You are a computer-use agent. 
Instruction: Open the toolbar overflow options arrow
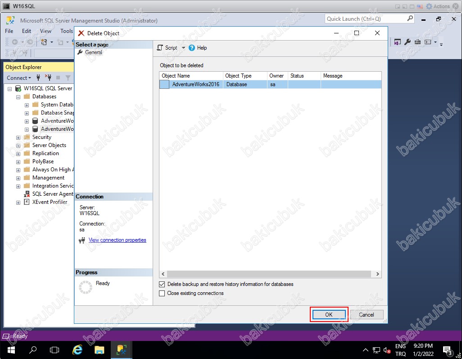pyautogui.click(x=441, y=44)
